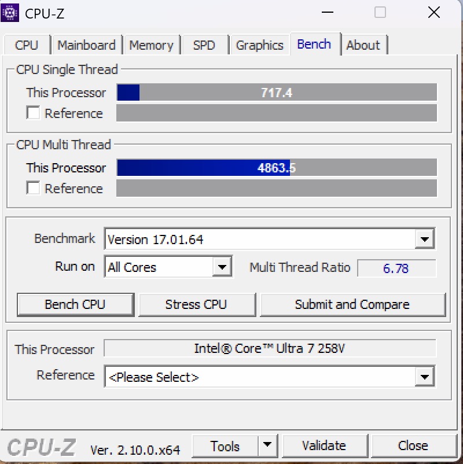Click the CPU-Z app icon in title bar

tap(10, 13)
